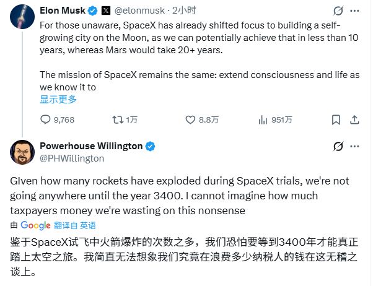Click the Grok icon on Elon Musk's post
The image size is (373, 286).
coord(338,11)
